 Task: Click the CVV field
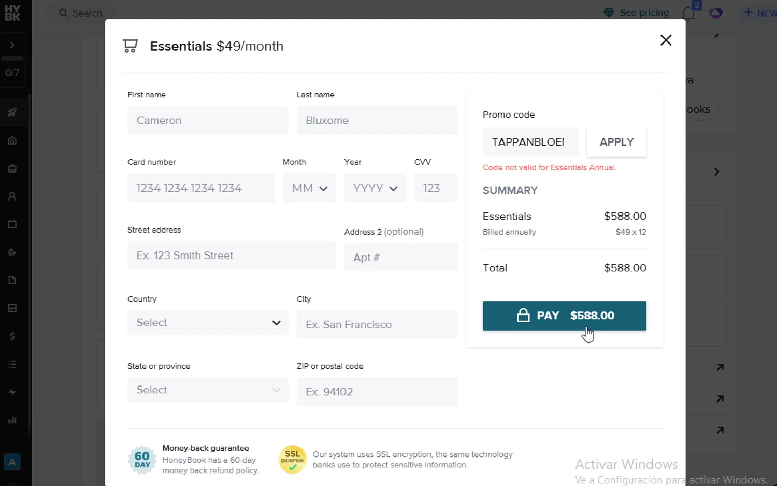click(436, 188)
